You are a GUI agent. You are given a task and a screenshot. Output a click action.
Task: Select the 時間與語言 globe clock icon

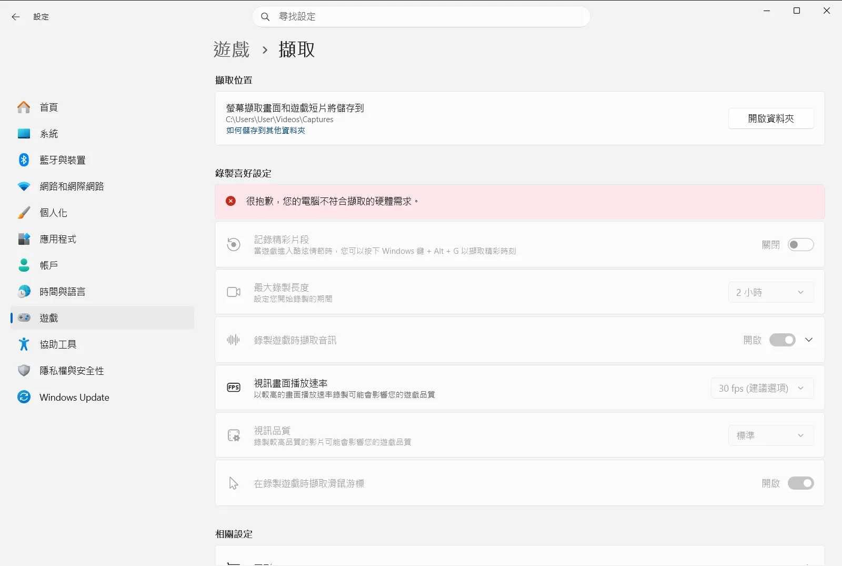[x=24, y=292]
